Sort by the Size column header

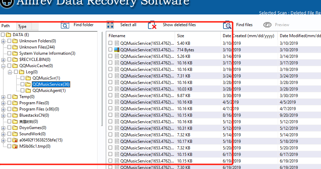[x=198, y=36]
